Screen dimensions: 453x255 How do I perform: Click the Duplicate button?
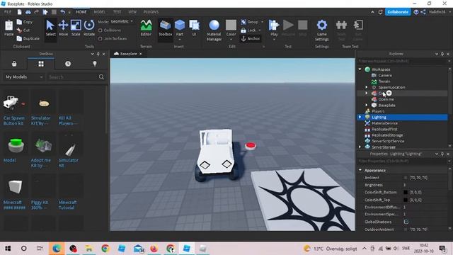point(28,38)
